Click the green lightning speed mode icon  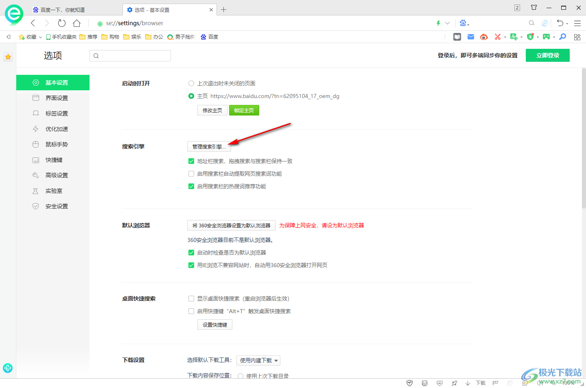click(438, 23)
